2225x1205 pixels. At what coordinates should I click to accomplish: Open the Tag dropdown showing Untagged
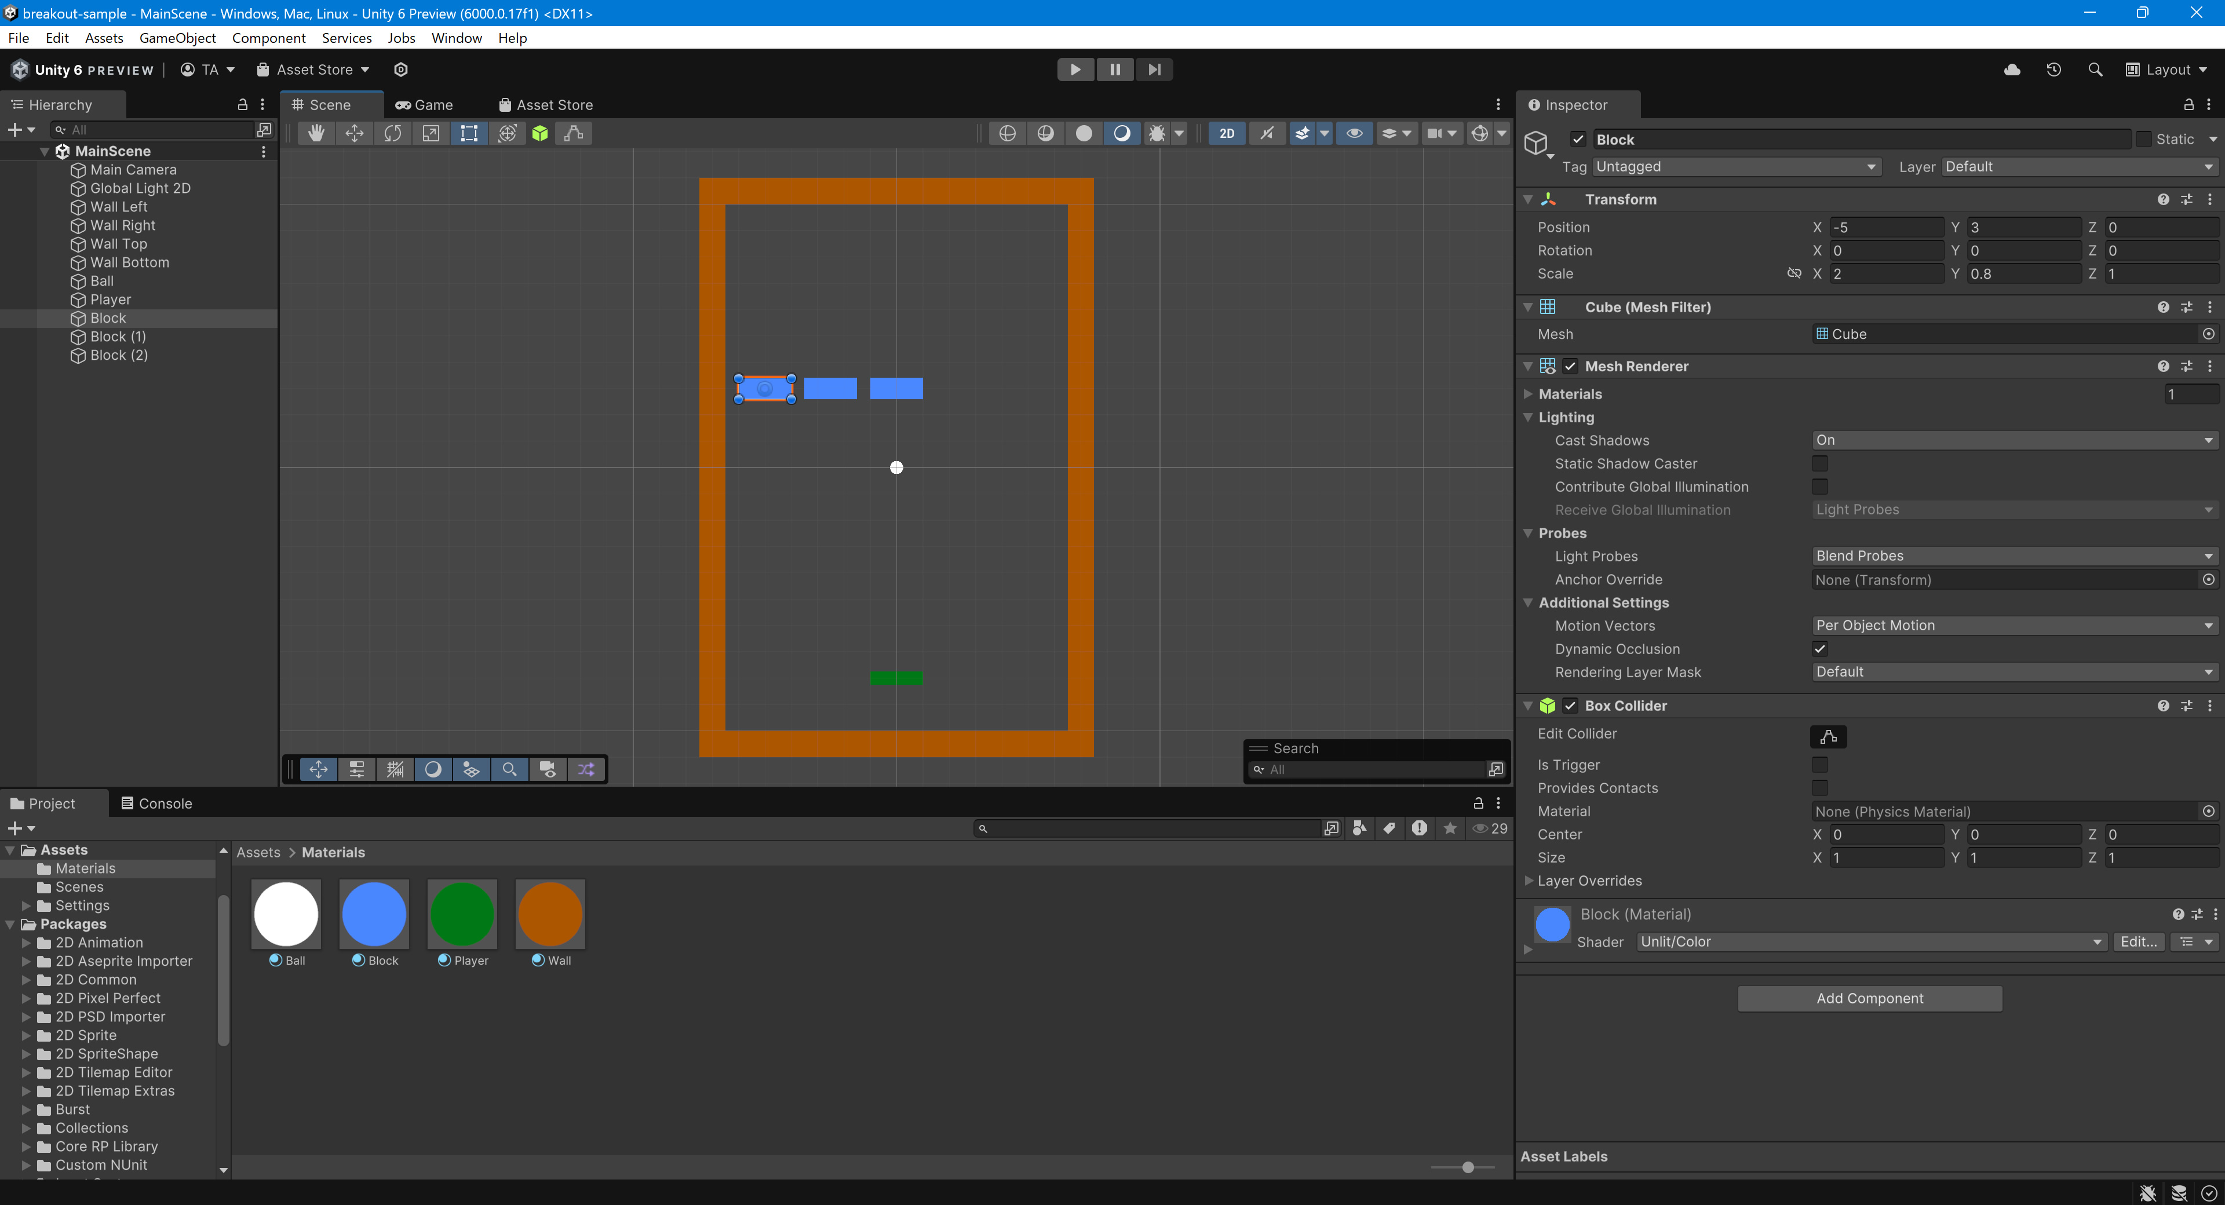click(1736, 167)
